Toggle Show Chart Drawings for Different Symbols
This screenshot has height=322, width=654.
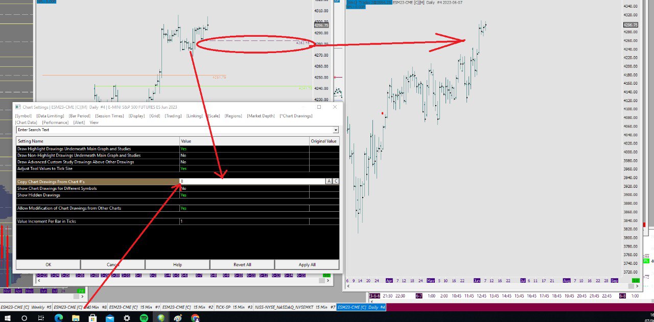tap(244, 188)
